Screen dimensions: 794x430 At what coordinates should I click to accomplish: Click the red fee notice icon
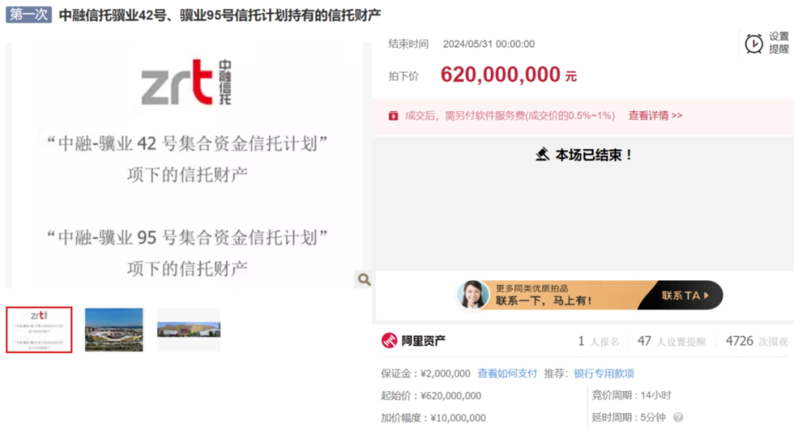[393, 115]
